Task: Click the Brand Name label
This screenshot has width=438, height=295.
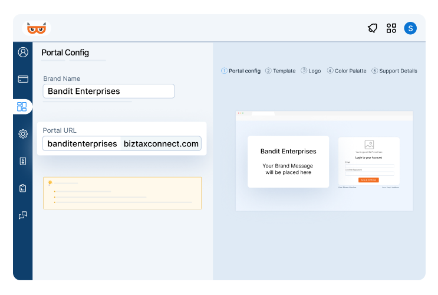Action: [x=62, y=78]
